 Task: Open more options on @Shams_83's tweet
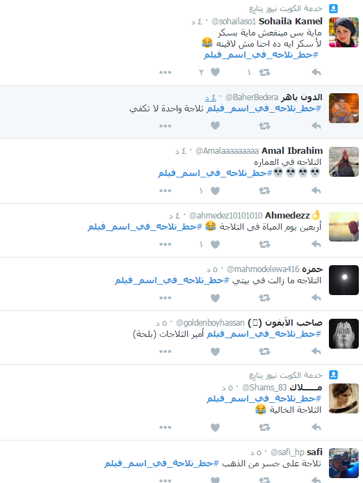[x=165, y=427]
